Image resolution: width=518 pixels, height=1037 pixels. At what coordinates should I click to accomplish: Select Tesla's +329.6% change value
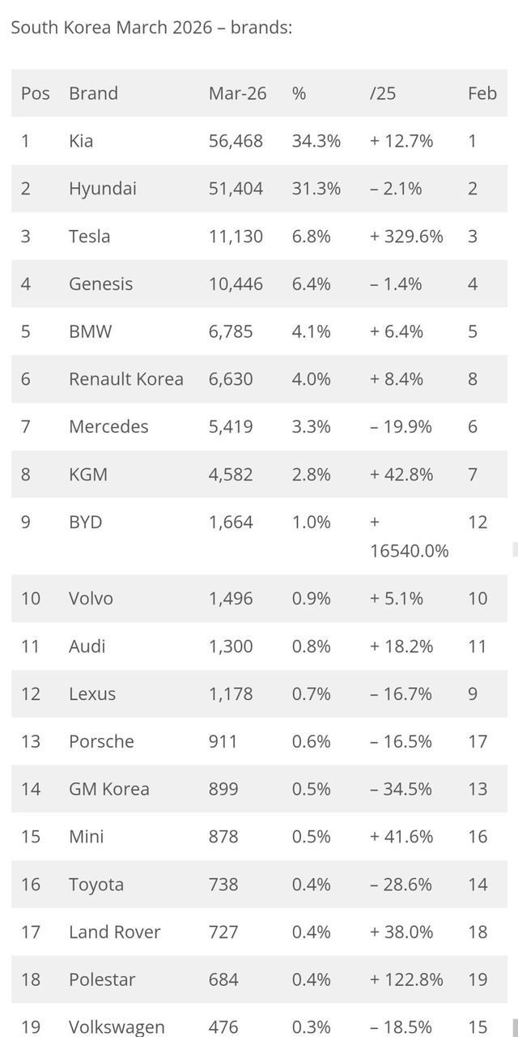(x=406, y=237)
